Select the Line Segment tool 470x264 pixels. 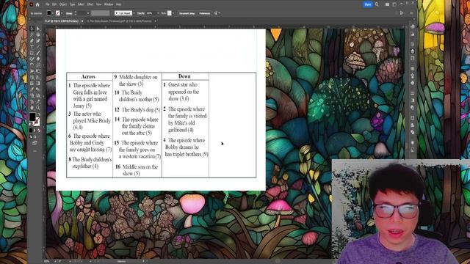click(x=38, y=46)
